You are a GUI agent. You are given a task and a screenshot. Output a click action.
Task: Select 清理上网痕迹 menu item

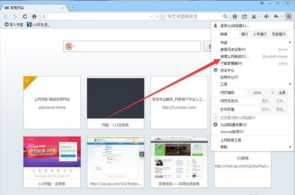click(234, 56)
